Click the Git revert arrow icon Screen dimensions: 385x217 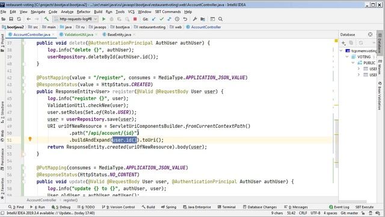coord(185,19)
